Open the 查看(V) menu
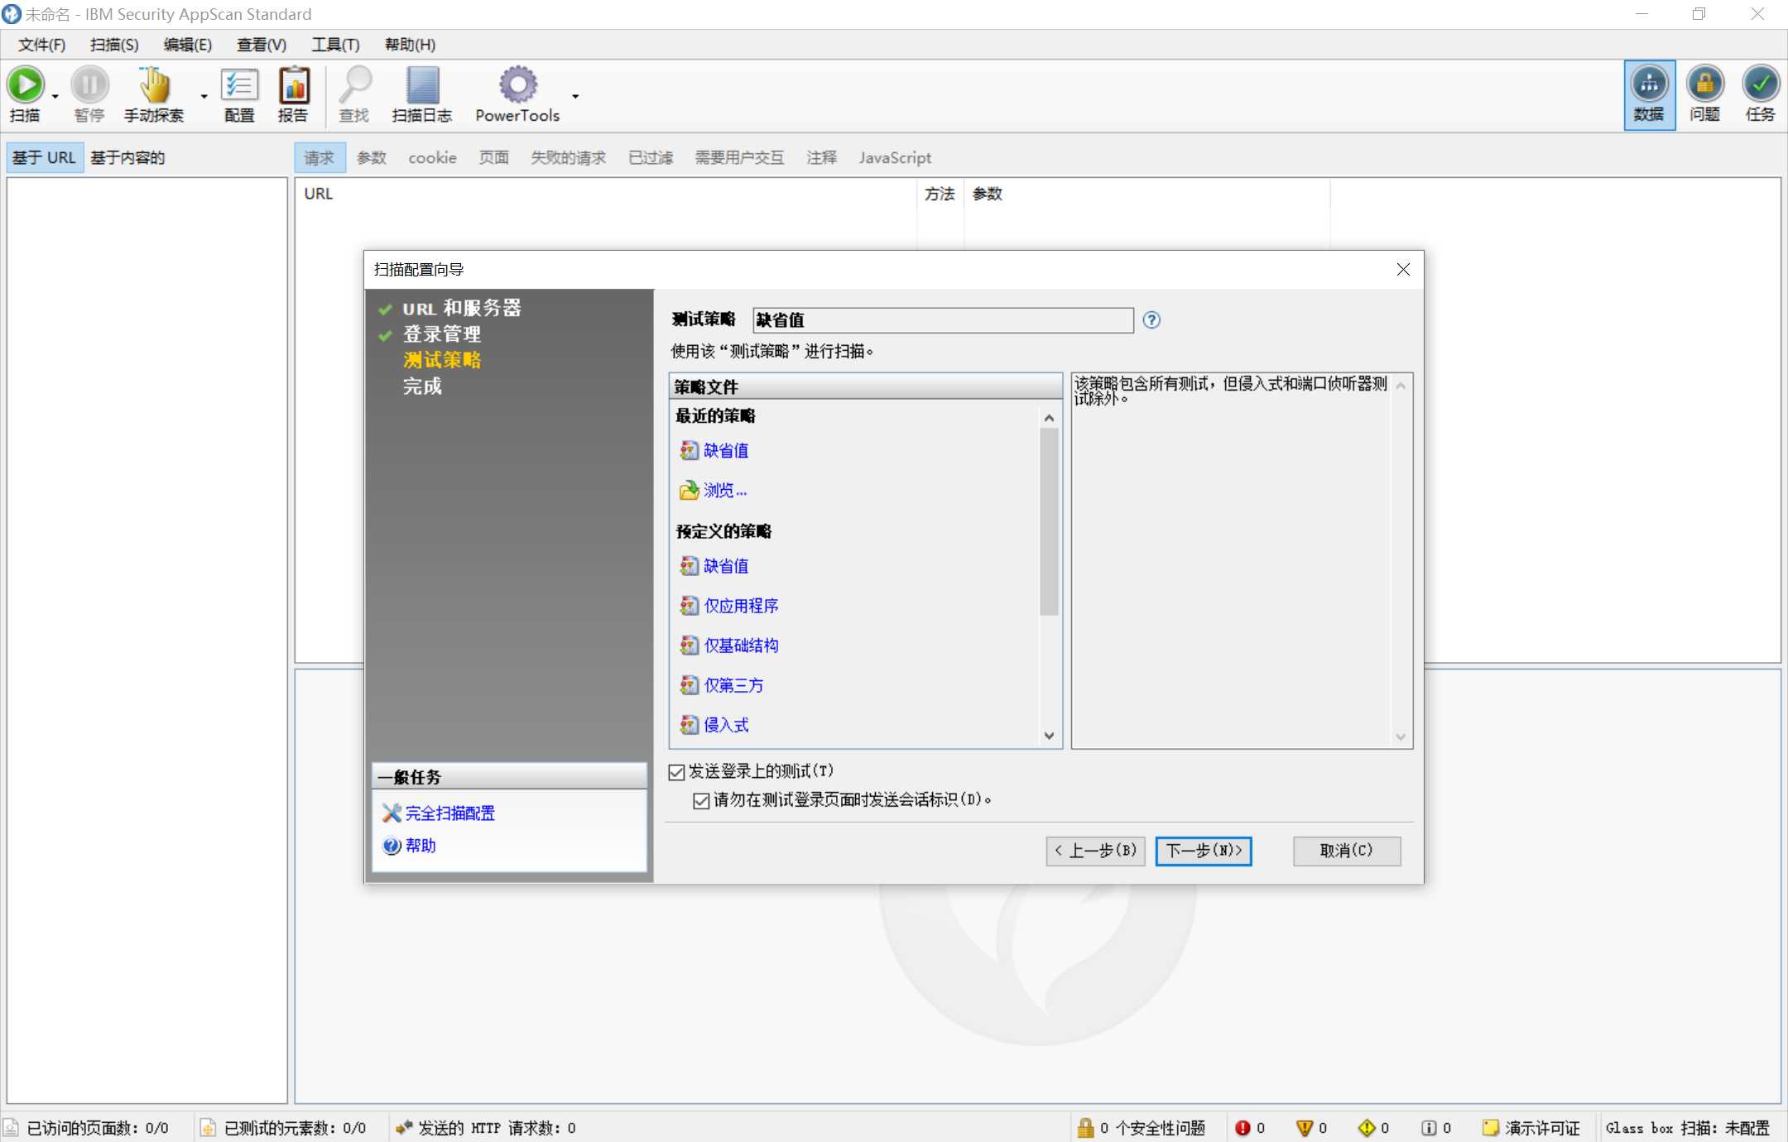 (262, 45)
